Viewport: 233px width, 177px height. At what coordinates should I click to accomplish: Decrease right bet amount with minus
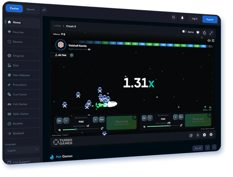(x=150, y=118)
